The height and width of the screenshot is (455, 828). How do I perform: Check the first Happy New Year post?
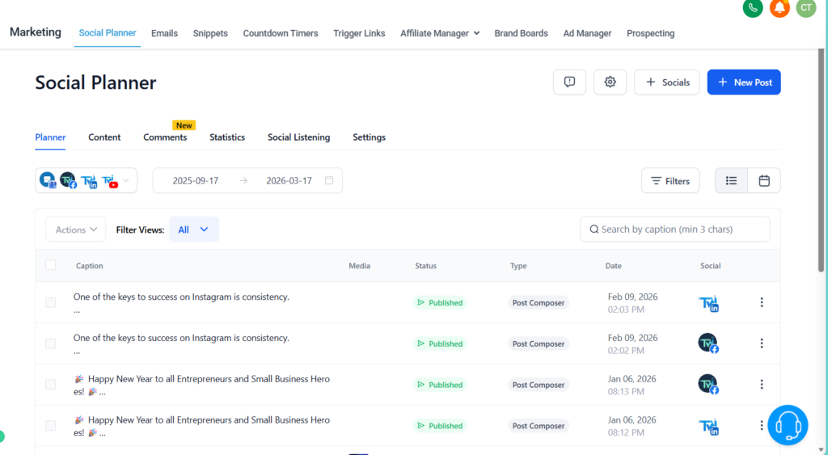tap(51, 385)
